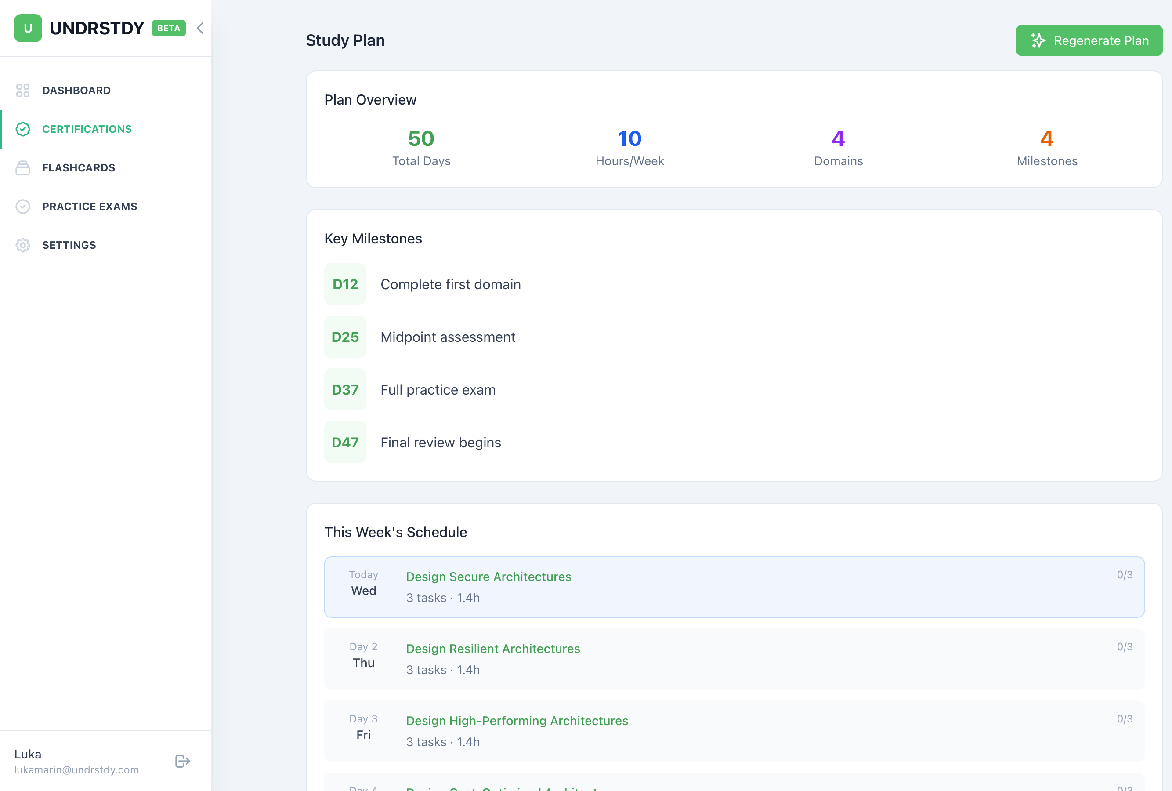Collapse the sidebar with the chevron

(200, 28)
